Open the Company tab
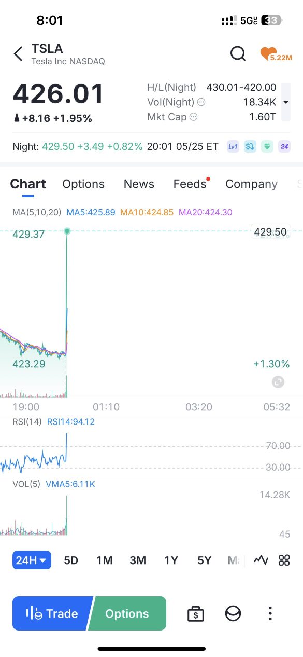Screen dimensions: 303x657 [x=251, y=184]
